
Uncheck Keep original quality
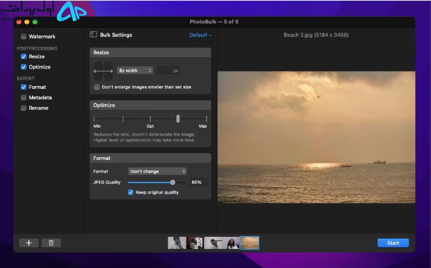(x=131, y=192)
